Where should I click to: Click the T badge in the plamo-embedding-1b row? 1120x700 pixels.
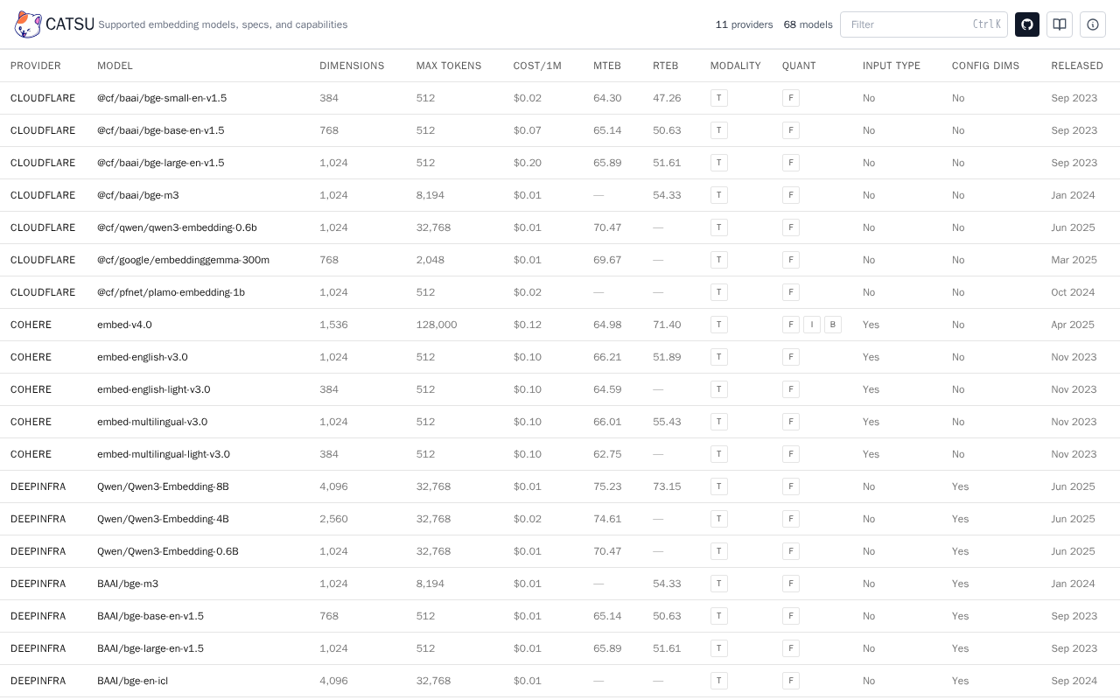pos(719,292)
